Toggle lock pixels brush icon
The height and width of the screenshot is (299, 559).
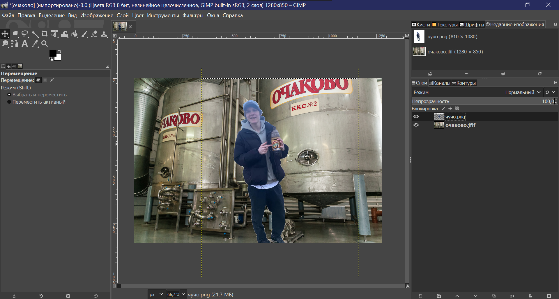443,109
